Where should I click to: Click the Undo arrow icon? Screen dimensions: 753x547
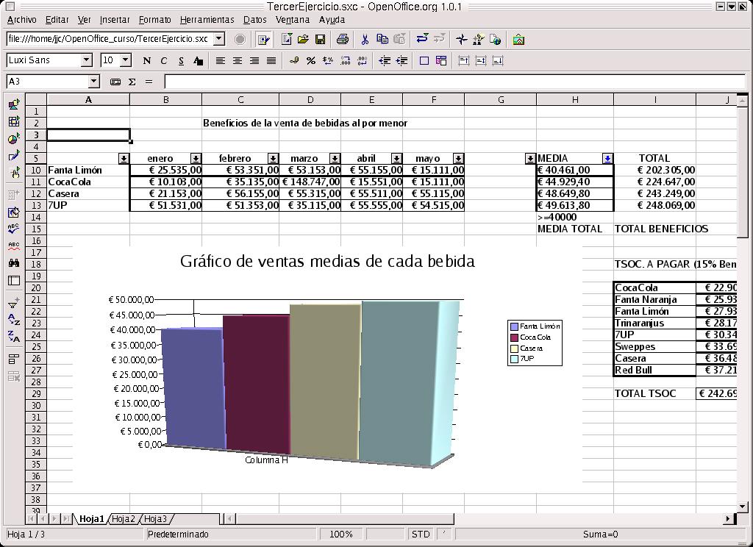(422, 38)
